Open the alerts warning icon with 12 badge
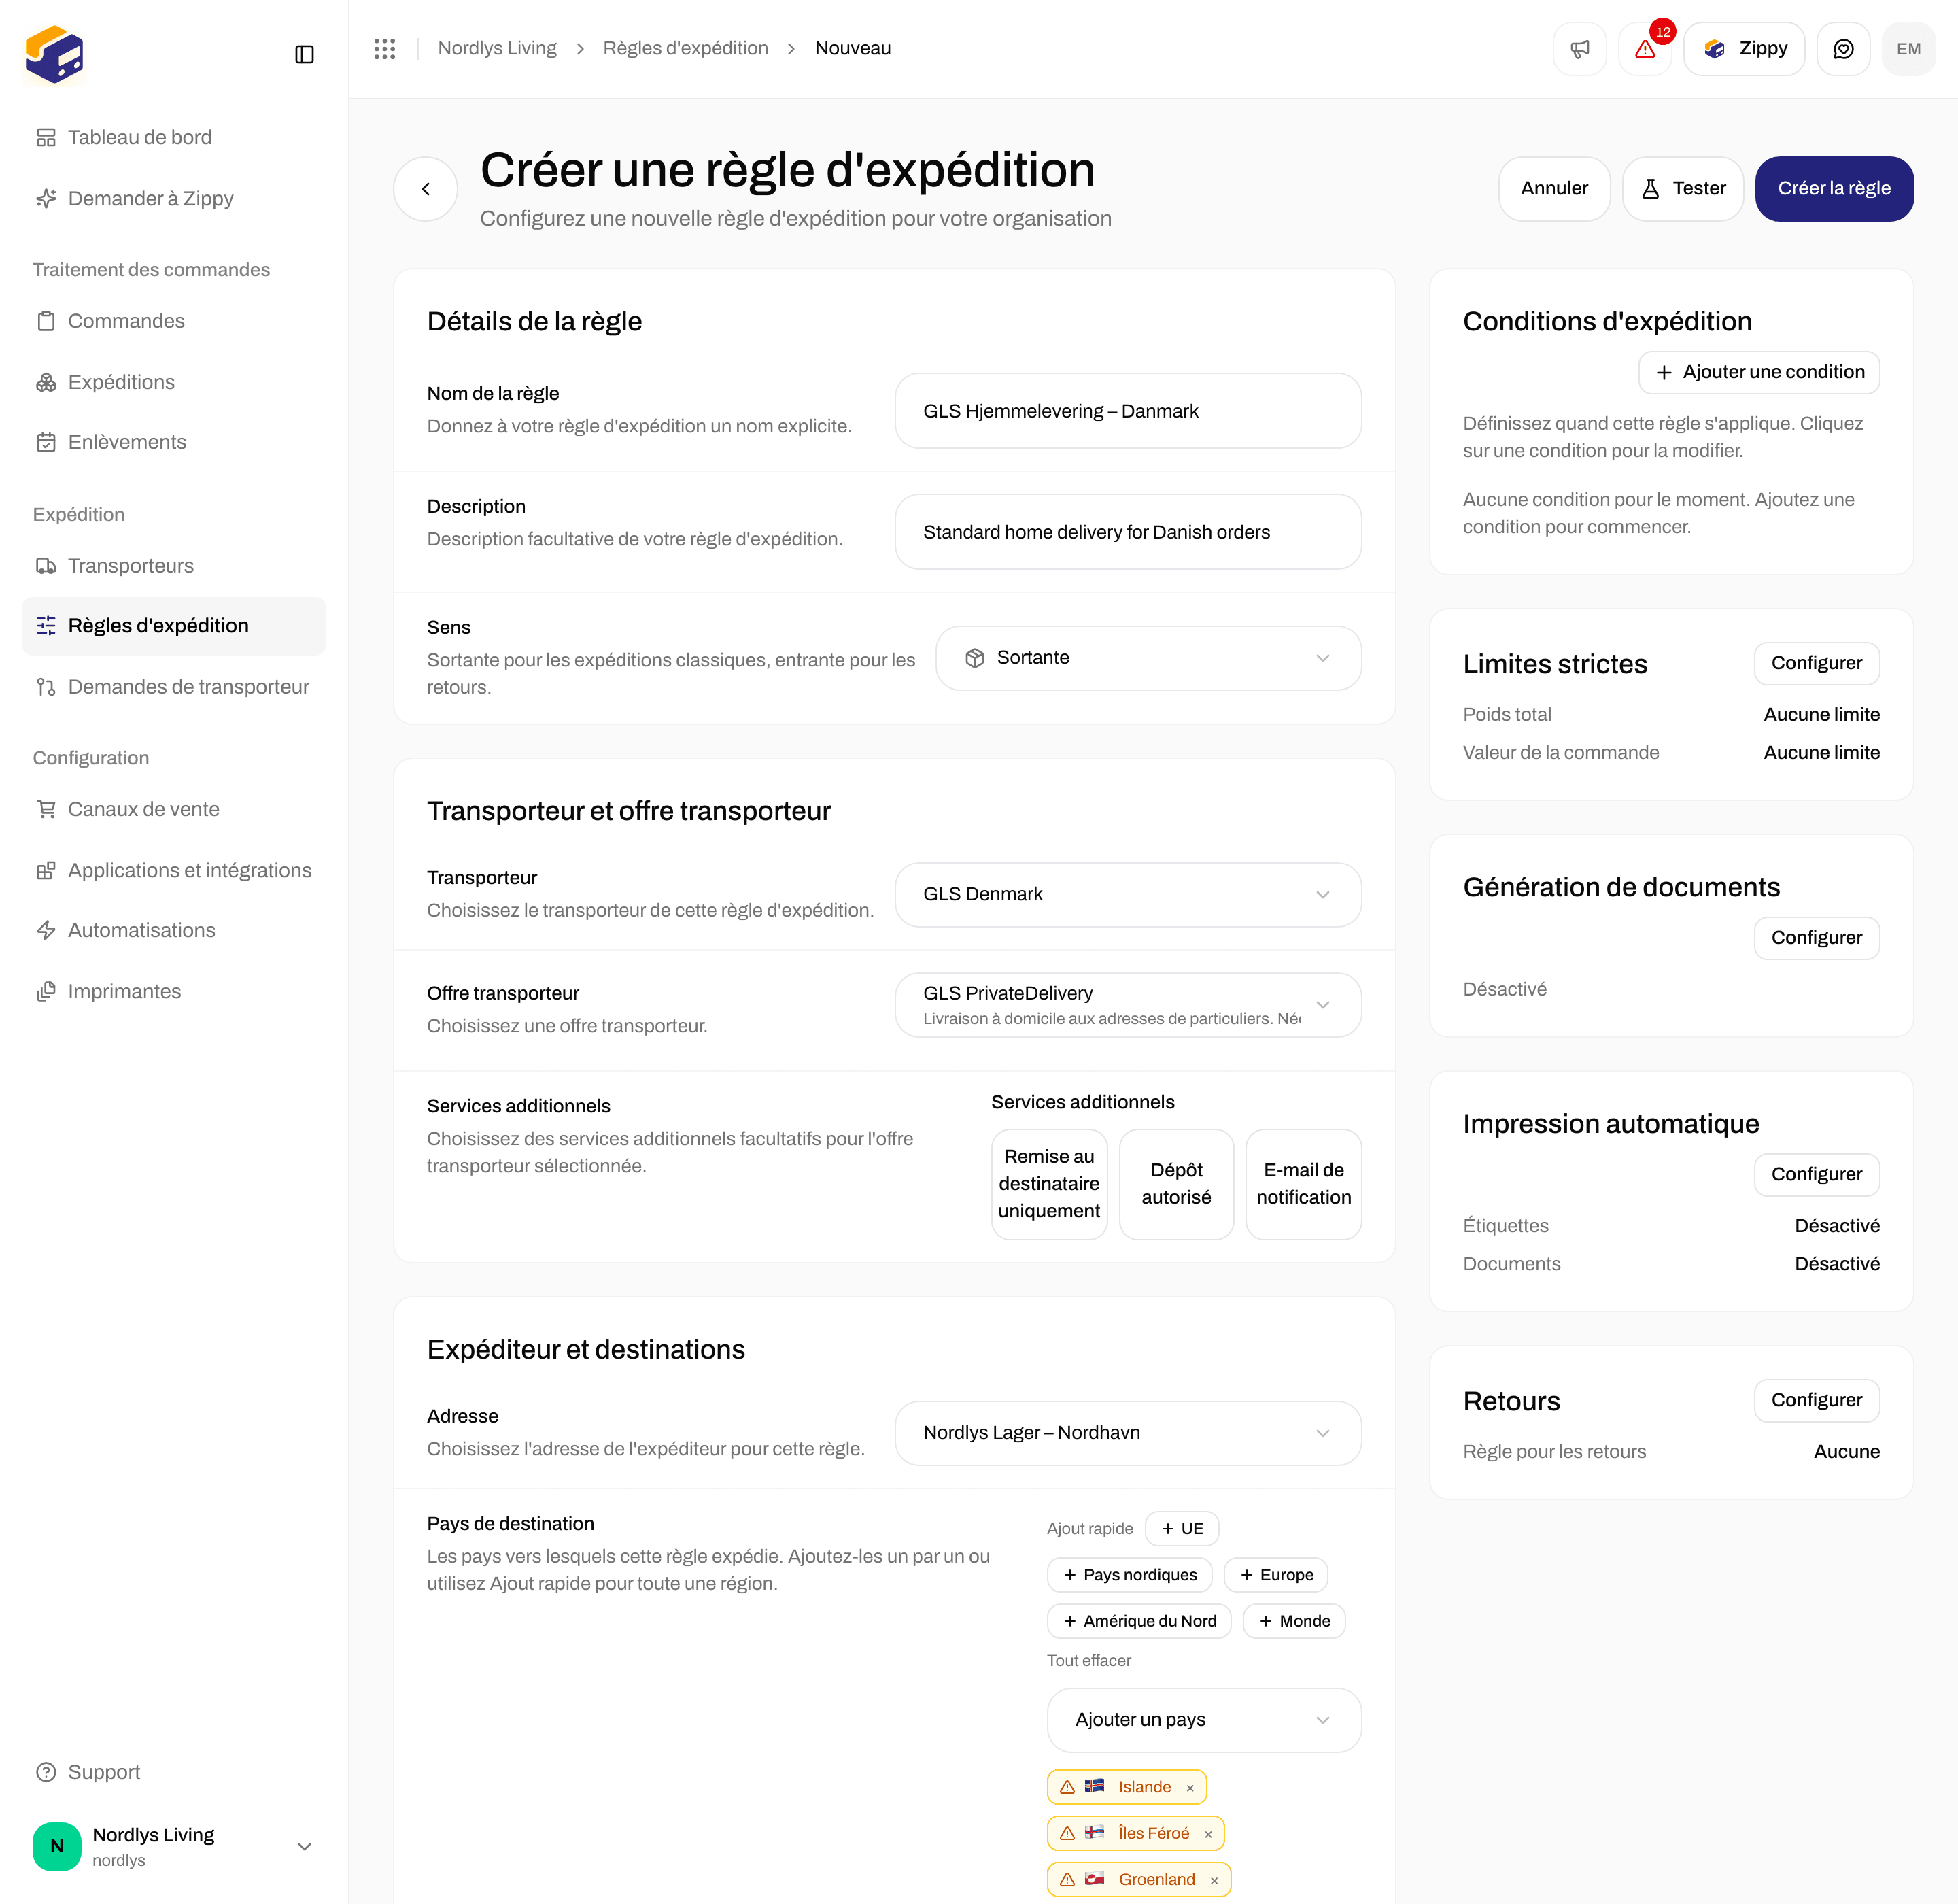The image size is (1958, 1904). pyautogui.click(x=1645, y=49)
